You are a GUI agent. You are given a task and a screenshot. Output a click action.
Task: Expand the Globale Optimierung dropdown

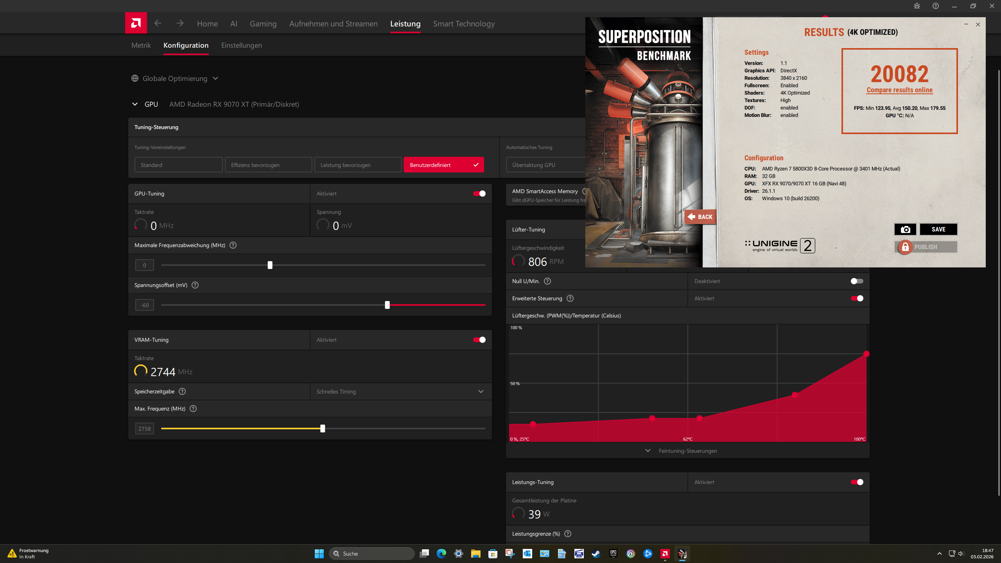point(215,78)
